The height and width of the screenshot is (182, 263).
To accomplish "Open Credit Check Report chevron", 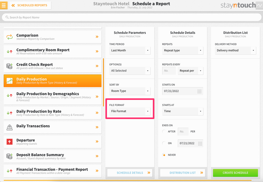I will coord(97,66).
